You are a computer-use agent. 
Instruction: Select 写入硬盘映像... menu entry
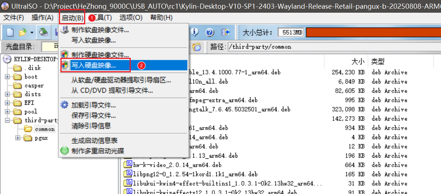tap(123, 65)
